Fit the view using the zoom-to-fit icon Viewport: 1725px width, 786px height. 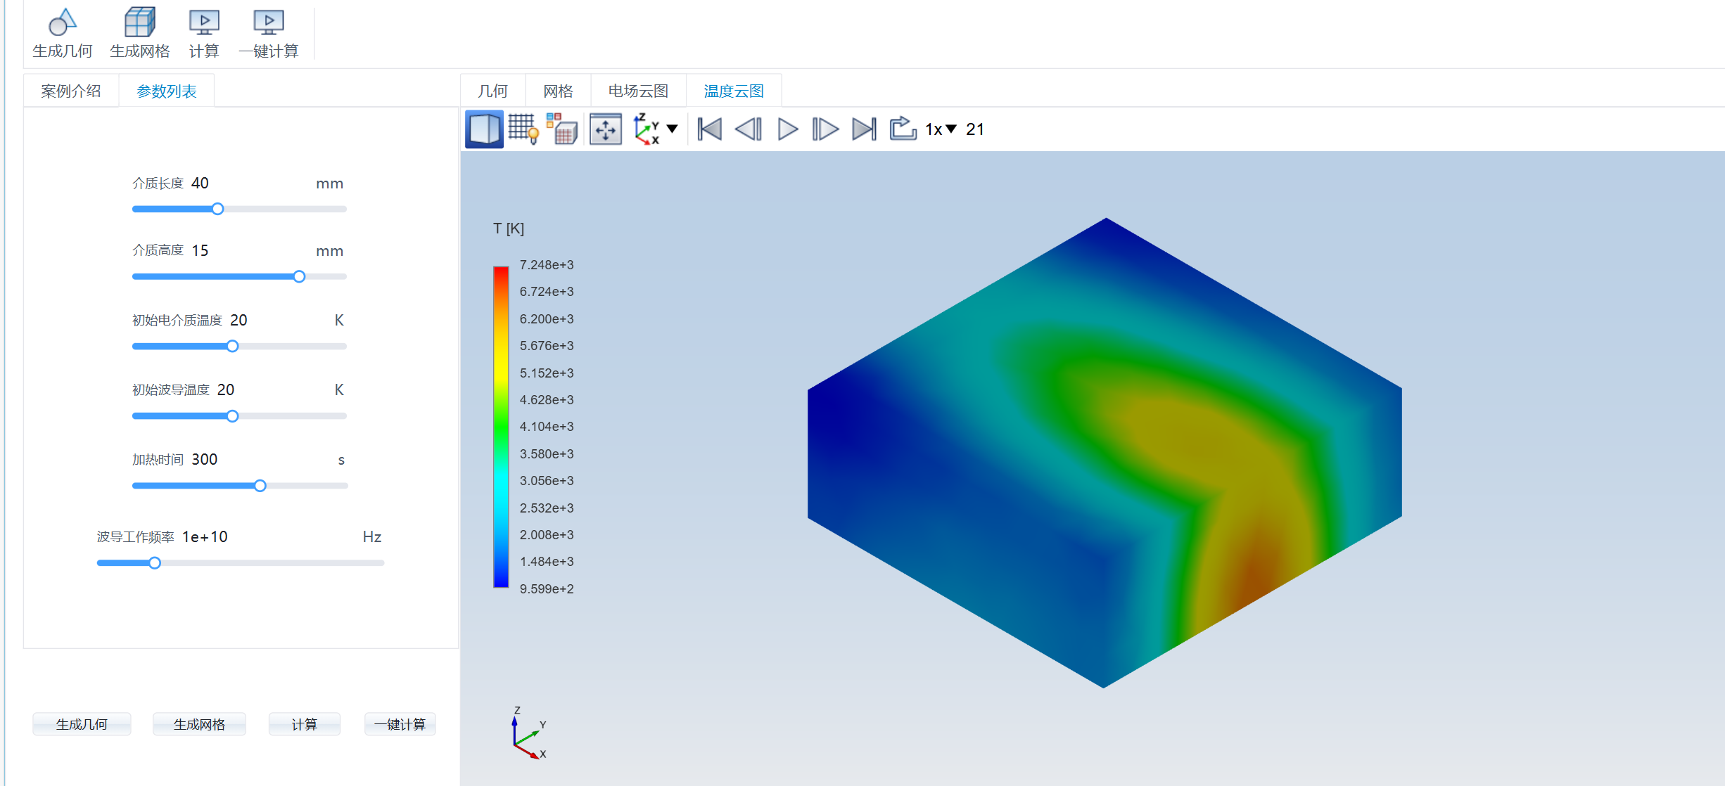click(606, 129)
